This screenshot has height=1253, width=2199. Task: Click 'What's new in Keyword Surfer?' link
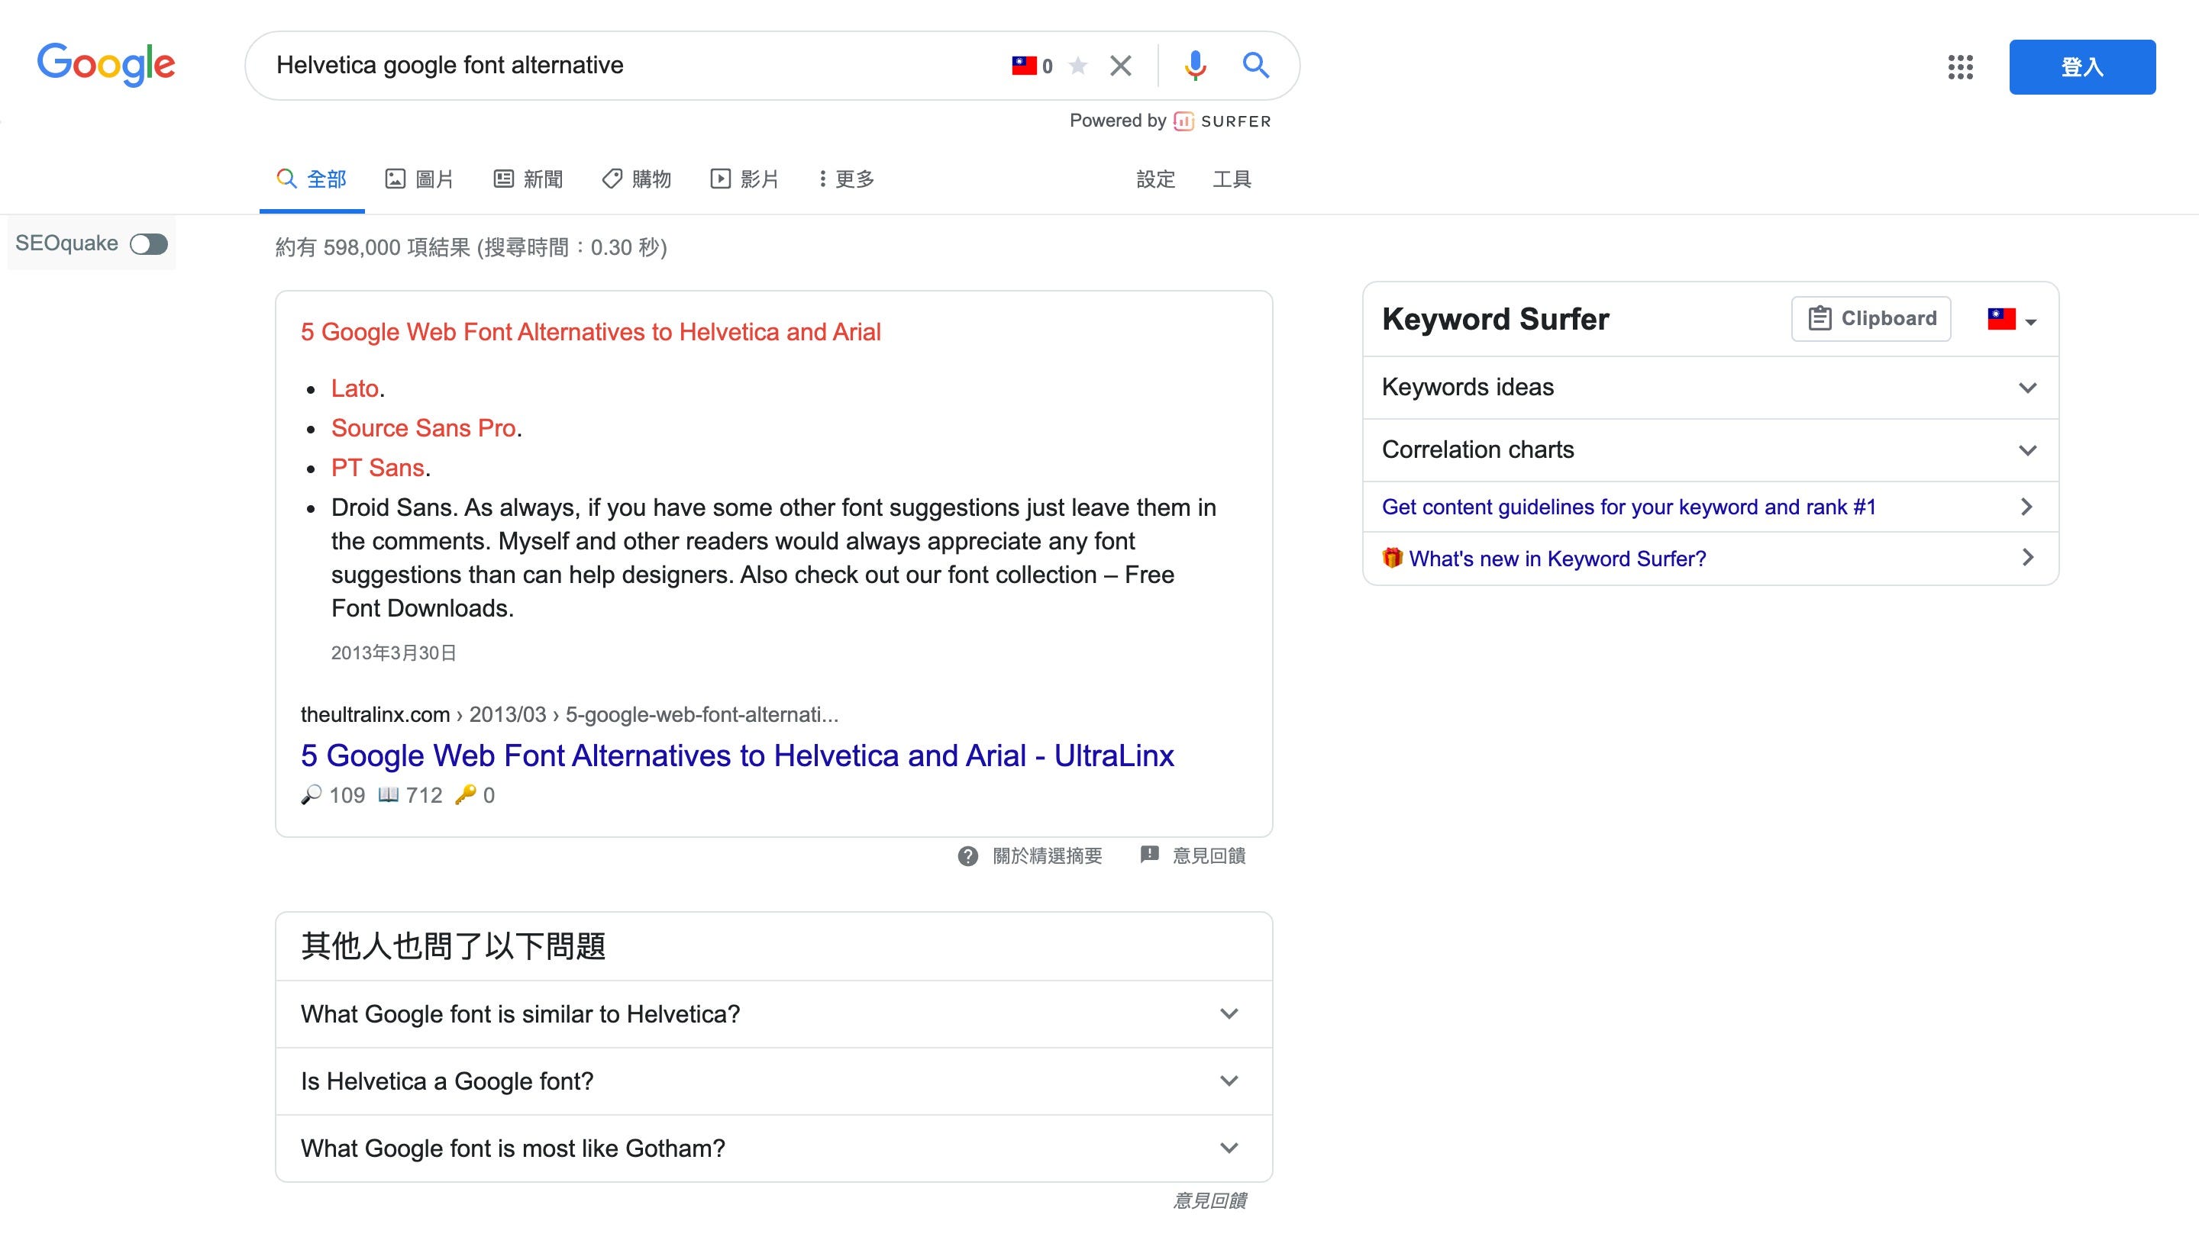[x=1558, y=559]
